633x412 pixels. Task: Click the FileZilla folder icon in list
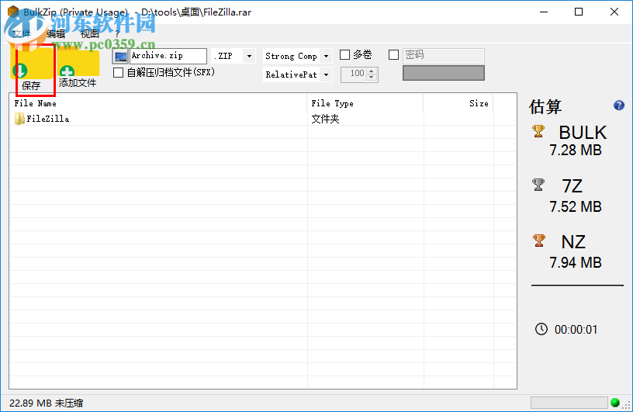(19, 119)
